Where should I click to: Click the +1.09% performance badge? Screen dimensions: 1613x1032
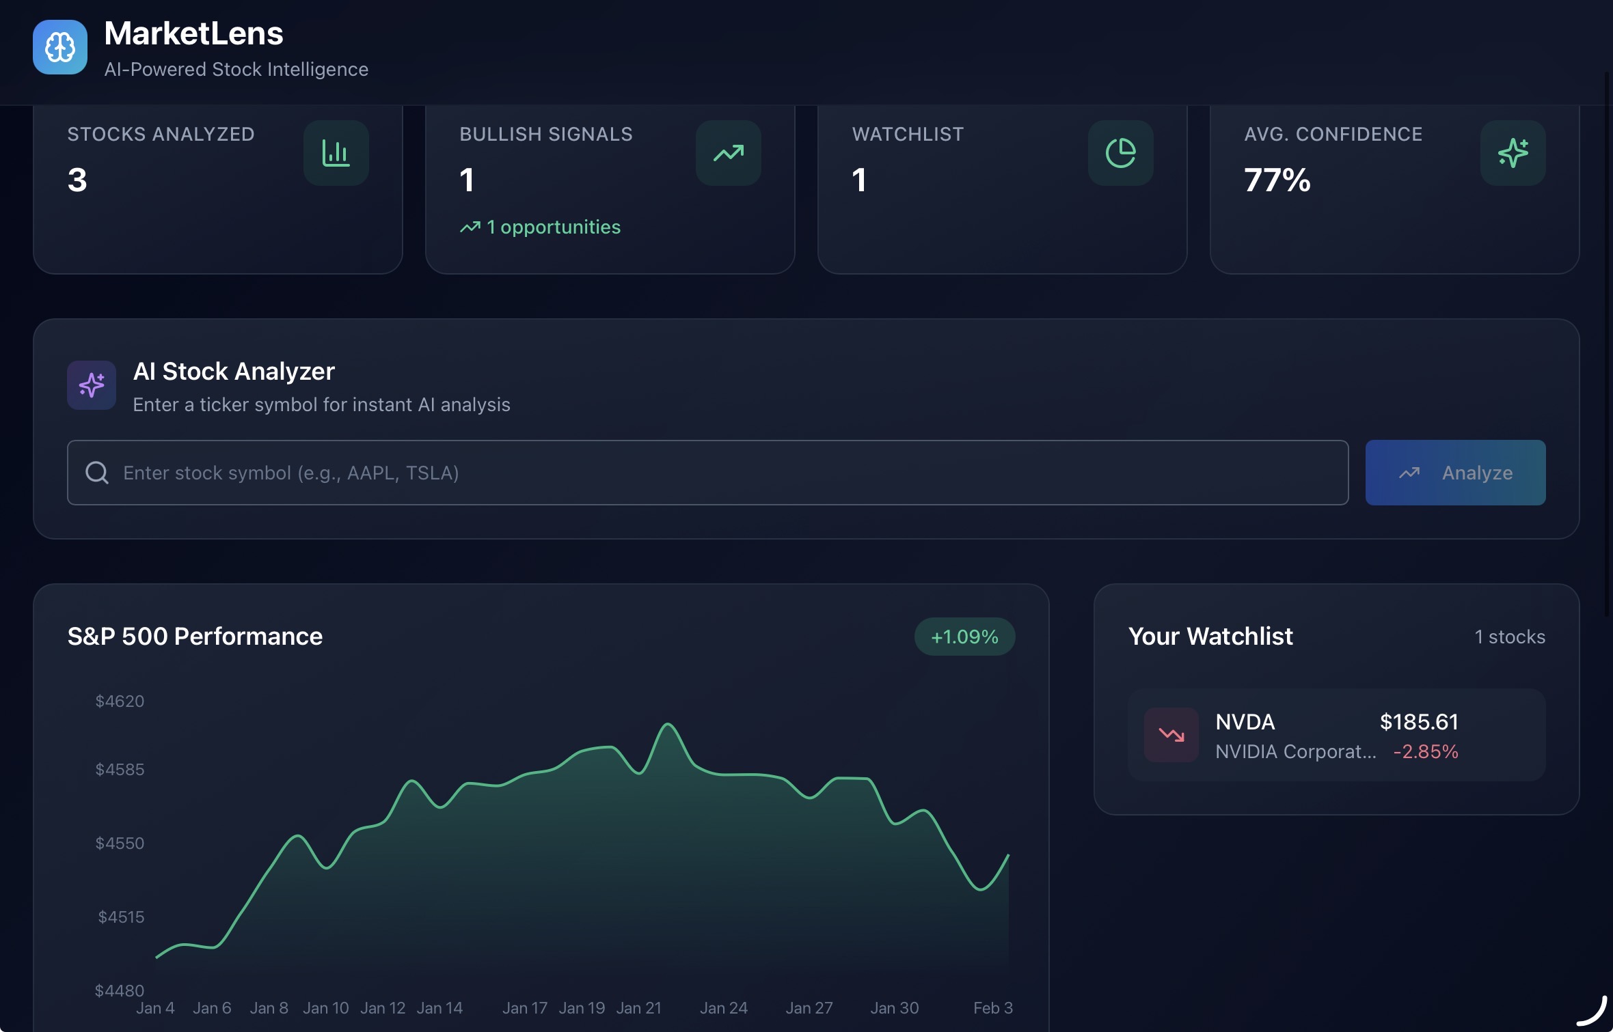(964, 637)
